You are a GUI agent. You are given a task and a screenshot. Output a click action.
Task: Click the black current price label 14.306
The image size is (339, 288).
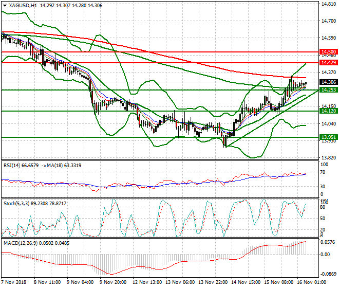(x=329, y=82)
